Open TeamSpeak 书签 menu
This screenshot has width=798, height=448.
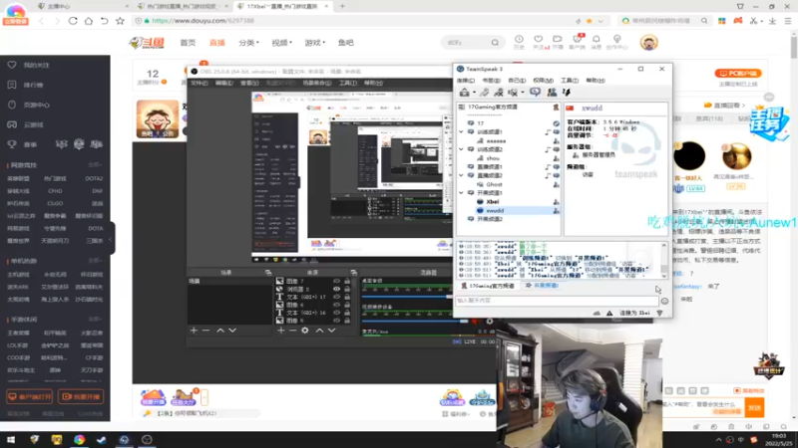491,81
